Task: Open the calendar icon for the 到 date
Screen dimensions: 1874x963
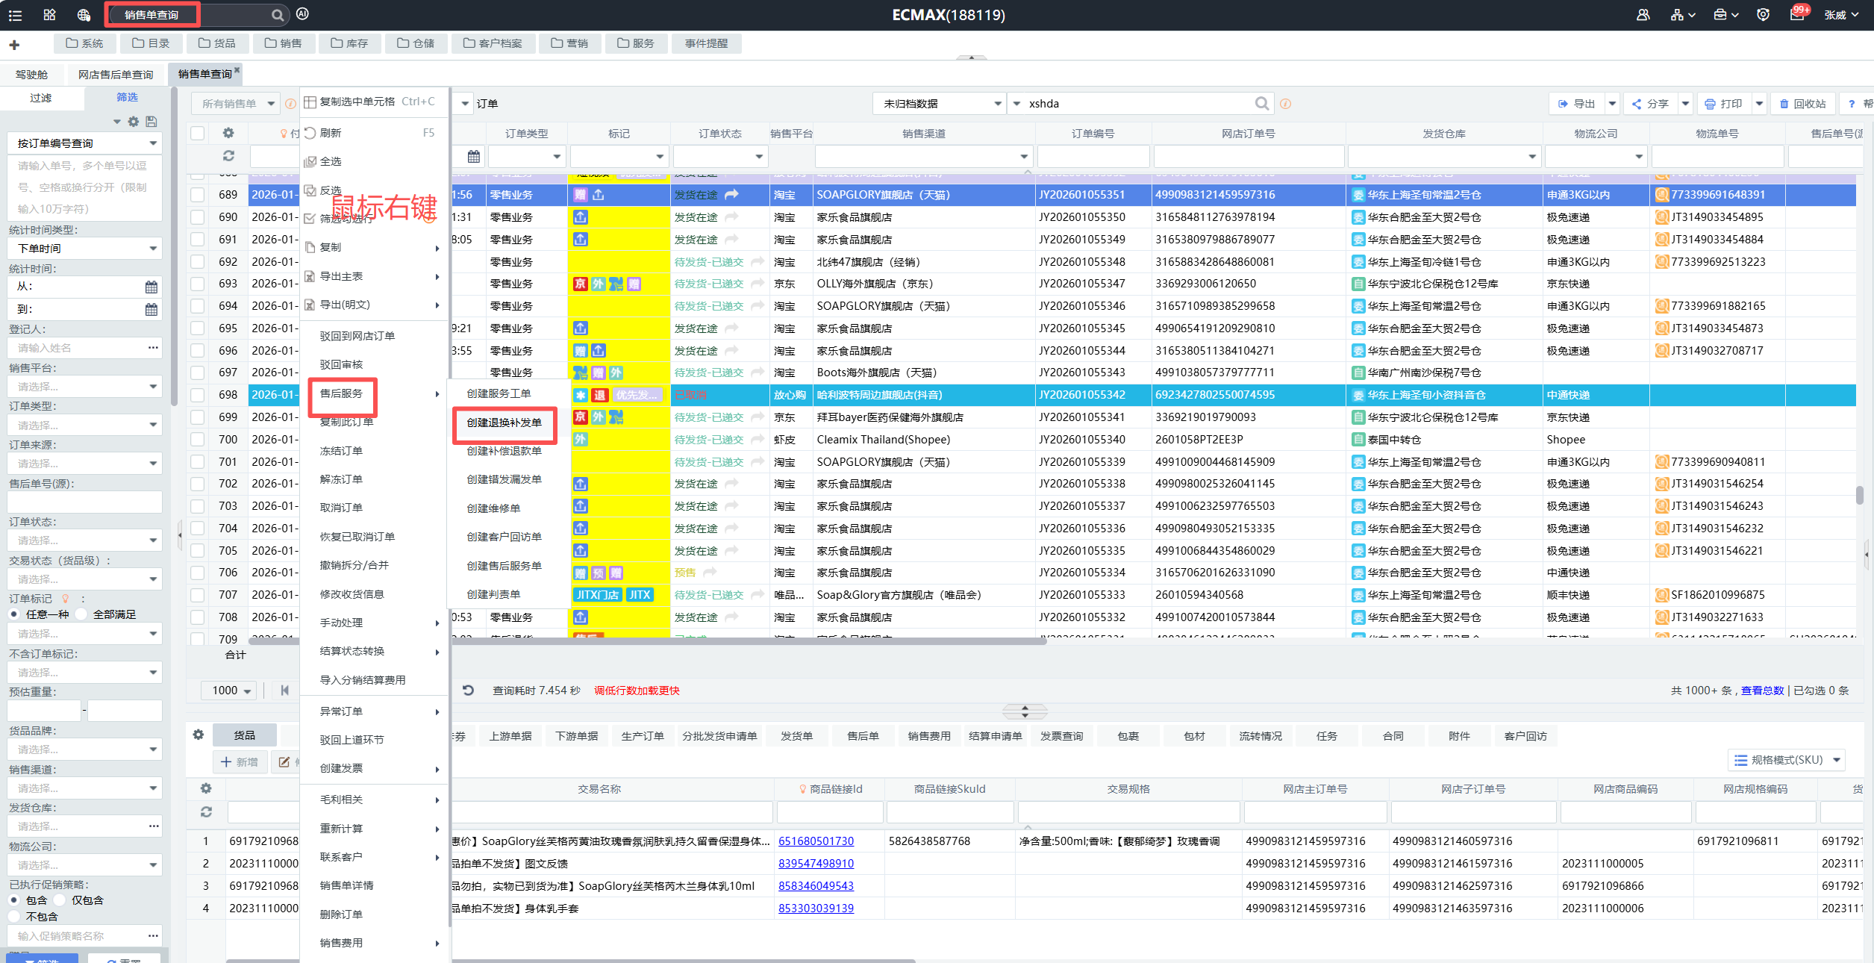Action: click(152, 309)
